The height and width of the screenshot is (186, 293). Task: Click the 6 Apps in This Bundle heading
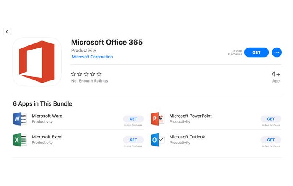42,104
